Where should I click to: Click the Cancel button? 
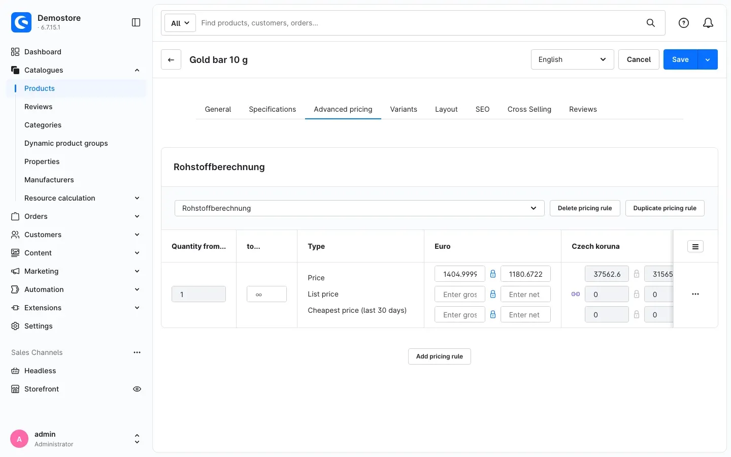[x=639, y=59]
